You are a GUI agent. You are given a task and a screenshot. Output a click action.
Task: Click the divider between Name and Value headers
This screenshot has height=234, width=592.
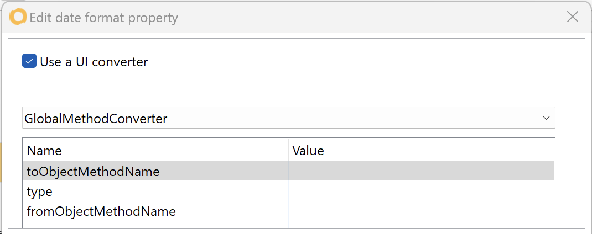[x=288, y=151]
